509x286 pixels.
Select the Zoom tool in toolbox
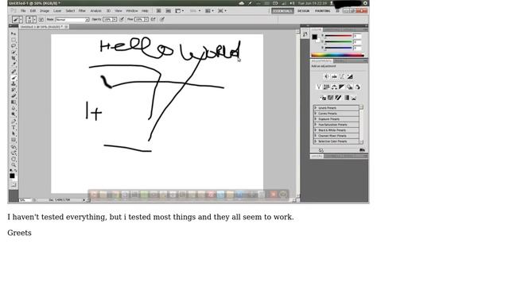14,165
